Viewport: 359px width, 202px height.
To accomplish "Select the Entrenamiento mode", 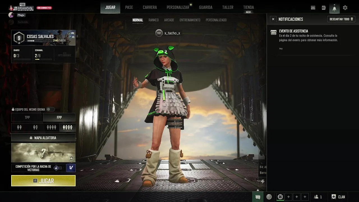I will point(190,20).
